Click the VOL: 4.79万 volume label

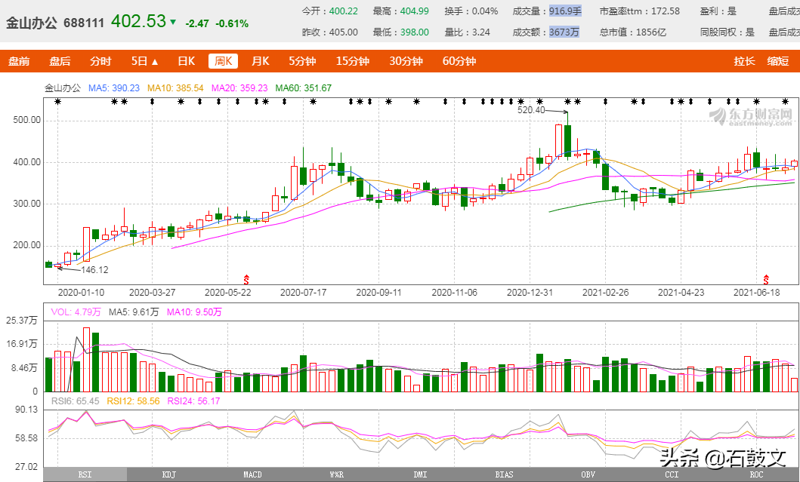(x=76, y=312)
